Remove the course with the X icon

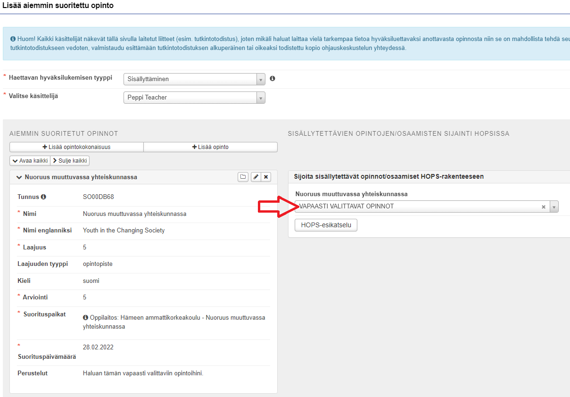click(x=266, y=177)
